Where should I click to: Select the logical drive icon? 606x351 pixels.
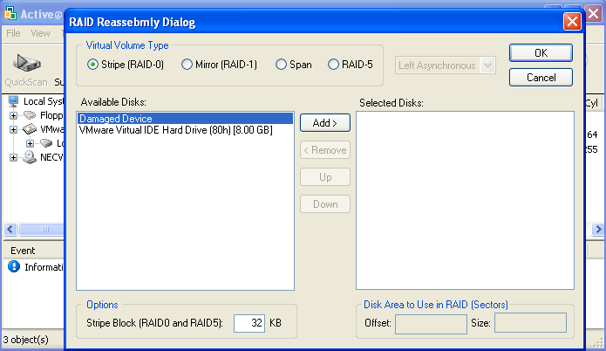point(46,143)
